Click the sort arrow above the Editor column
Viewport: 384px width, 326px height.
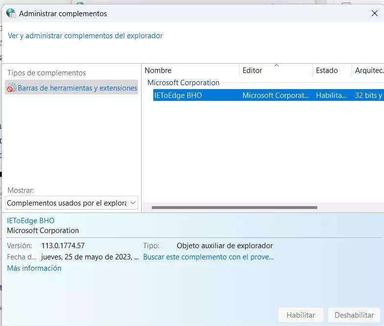[x=276, y=66]
